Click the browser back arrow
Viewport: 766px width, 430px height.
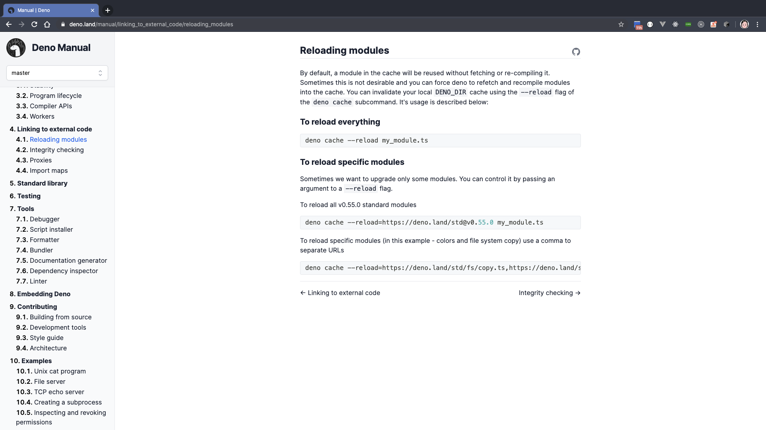(x=9, y=24)
